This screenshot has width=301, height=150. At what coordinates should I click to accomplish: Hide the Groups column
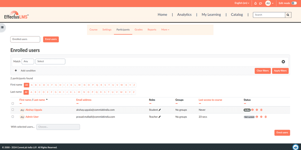[x=176, y=103]
